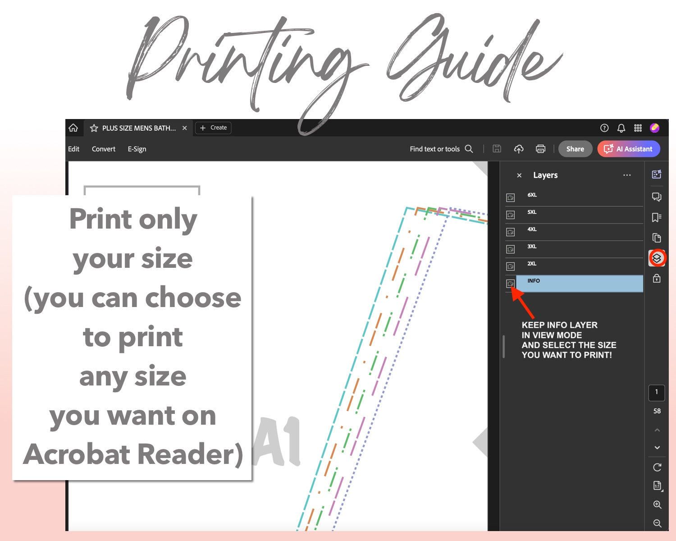Viewport: 676px width, 541px height.
Task: Open the Layers panel options menu
Action: (x=627, y=175)
